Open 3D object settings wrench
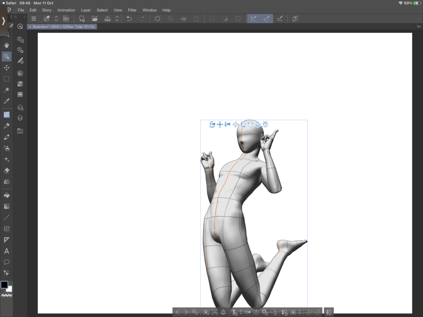 click(195, 312)
